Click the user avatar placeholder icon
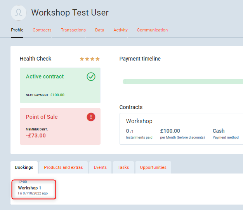243x210 pixels. coord(19,13)
